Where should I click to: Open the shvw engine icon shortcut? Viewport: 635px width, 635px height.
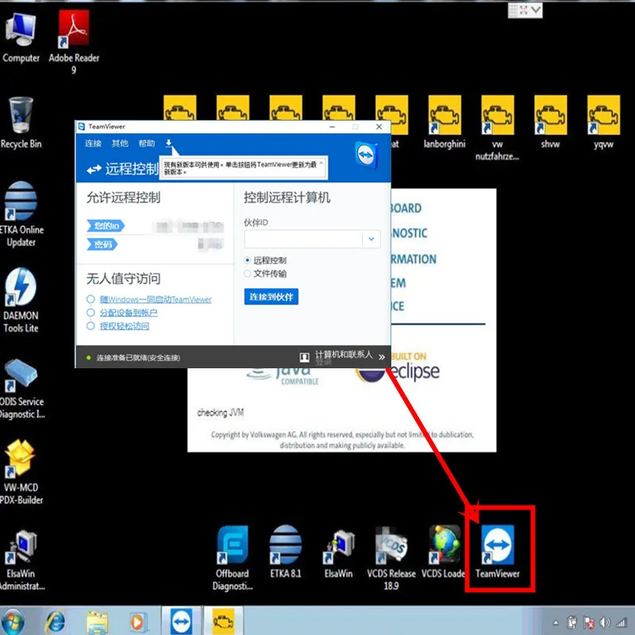pyautogui.click(x=550, y=122)
